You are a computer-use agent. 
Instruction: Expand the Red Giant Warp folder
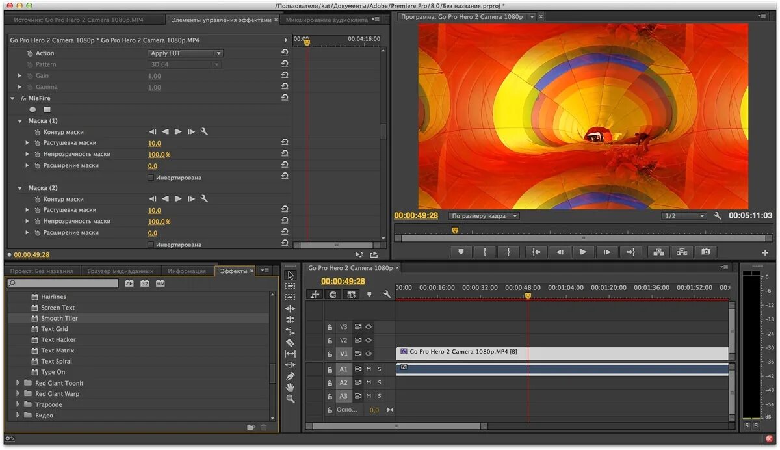(x=18, y=394)
